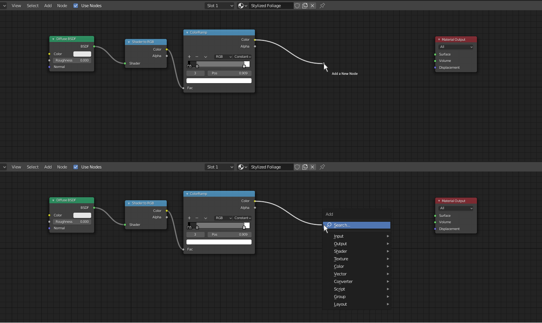
Task: Toggle the pin icon in bottom editor header
Action: (322, 167)
